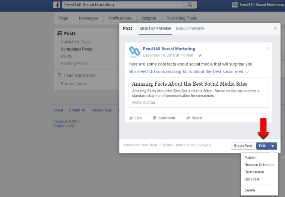Click the FEED140.COM domain text
285x197 pixels.
click(143, 103)
